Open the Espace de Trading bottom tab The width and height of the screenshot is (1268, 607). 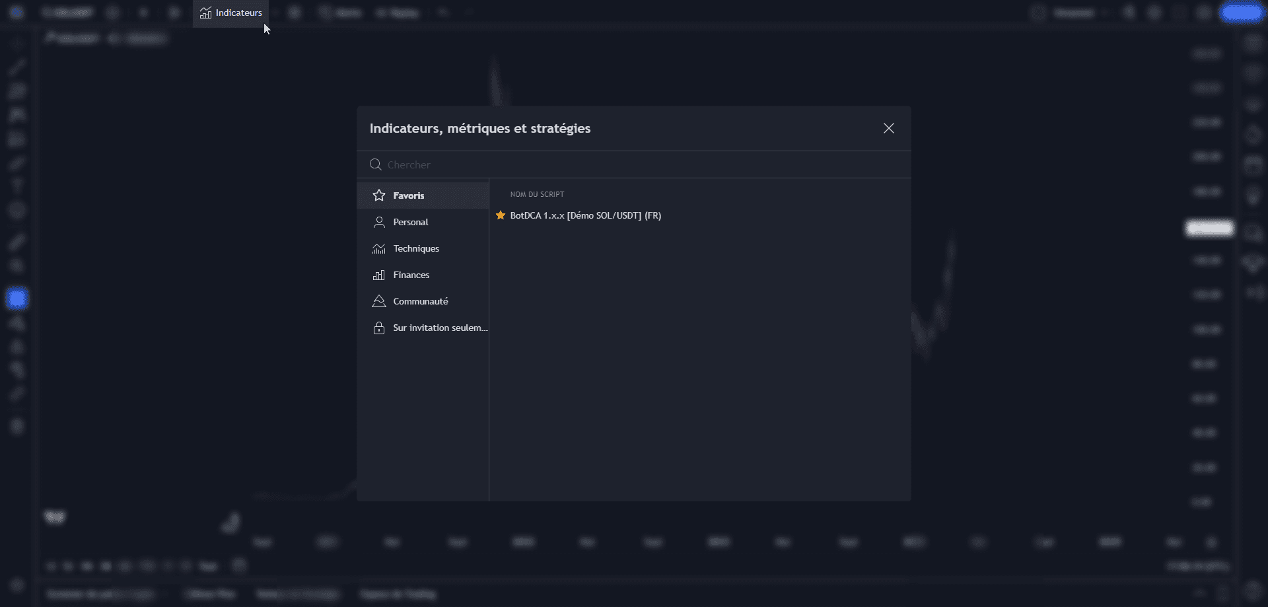(398, 594)
